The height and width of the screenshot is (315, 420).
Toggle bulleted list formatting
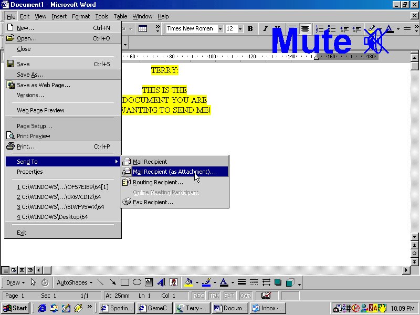[x=332, y=29]
